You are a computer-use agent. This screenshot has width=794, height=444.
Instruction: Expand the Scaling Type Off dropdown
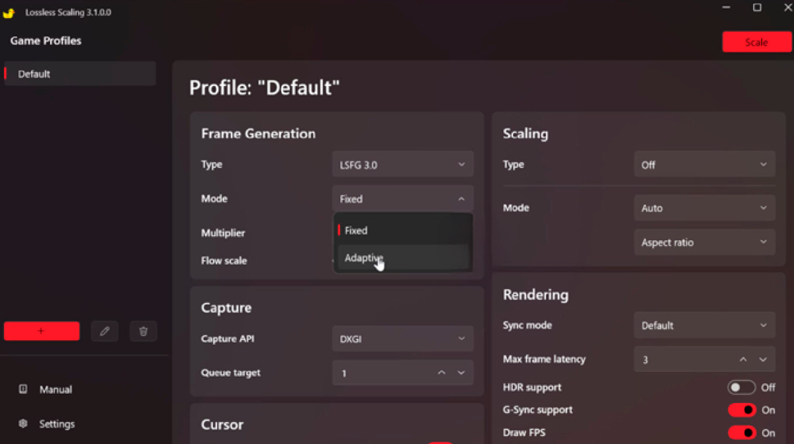(704, 165)
